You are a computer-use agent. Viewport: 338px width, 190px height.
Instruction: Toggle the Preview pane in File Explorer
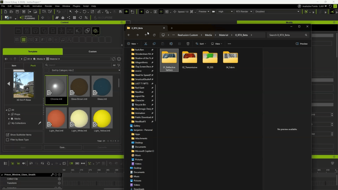[x=302, y=44]
